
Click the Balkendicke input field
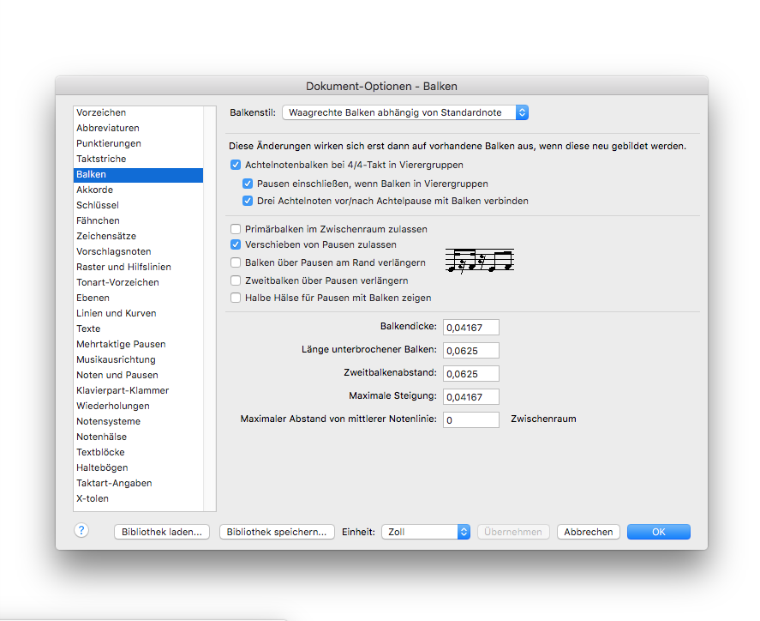(471, 328)
